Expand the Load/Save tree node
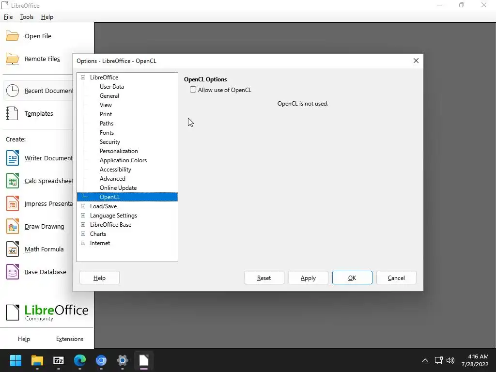496x372 pixels. (x=83, y=206)
